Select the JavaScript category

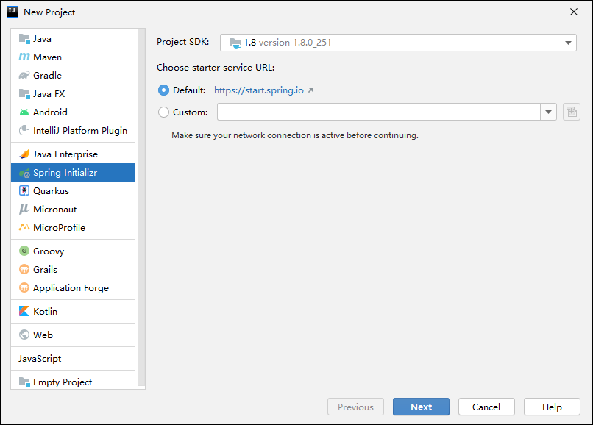(40, 358)
